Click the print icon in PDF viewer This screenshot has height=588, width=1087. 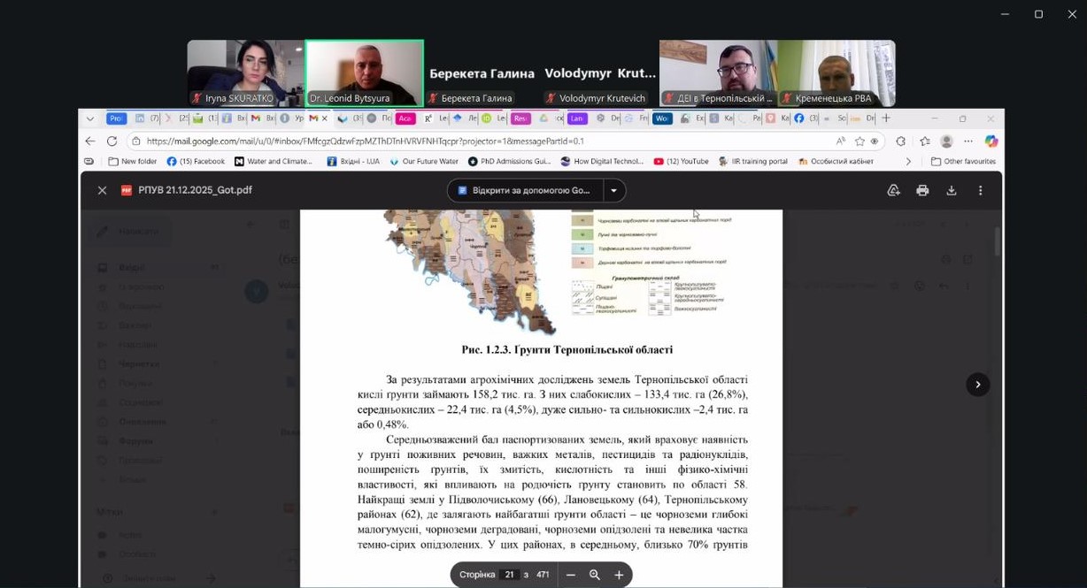point(922,190)
